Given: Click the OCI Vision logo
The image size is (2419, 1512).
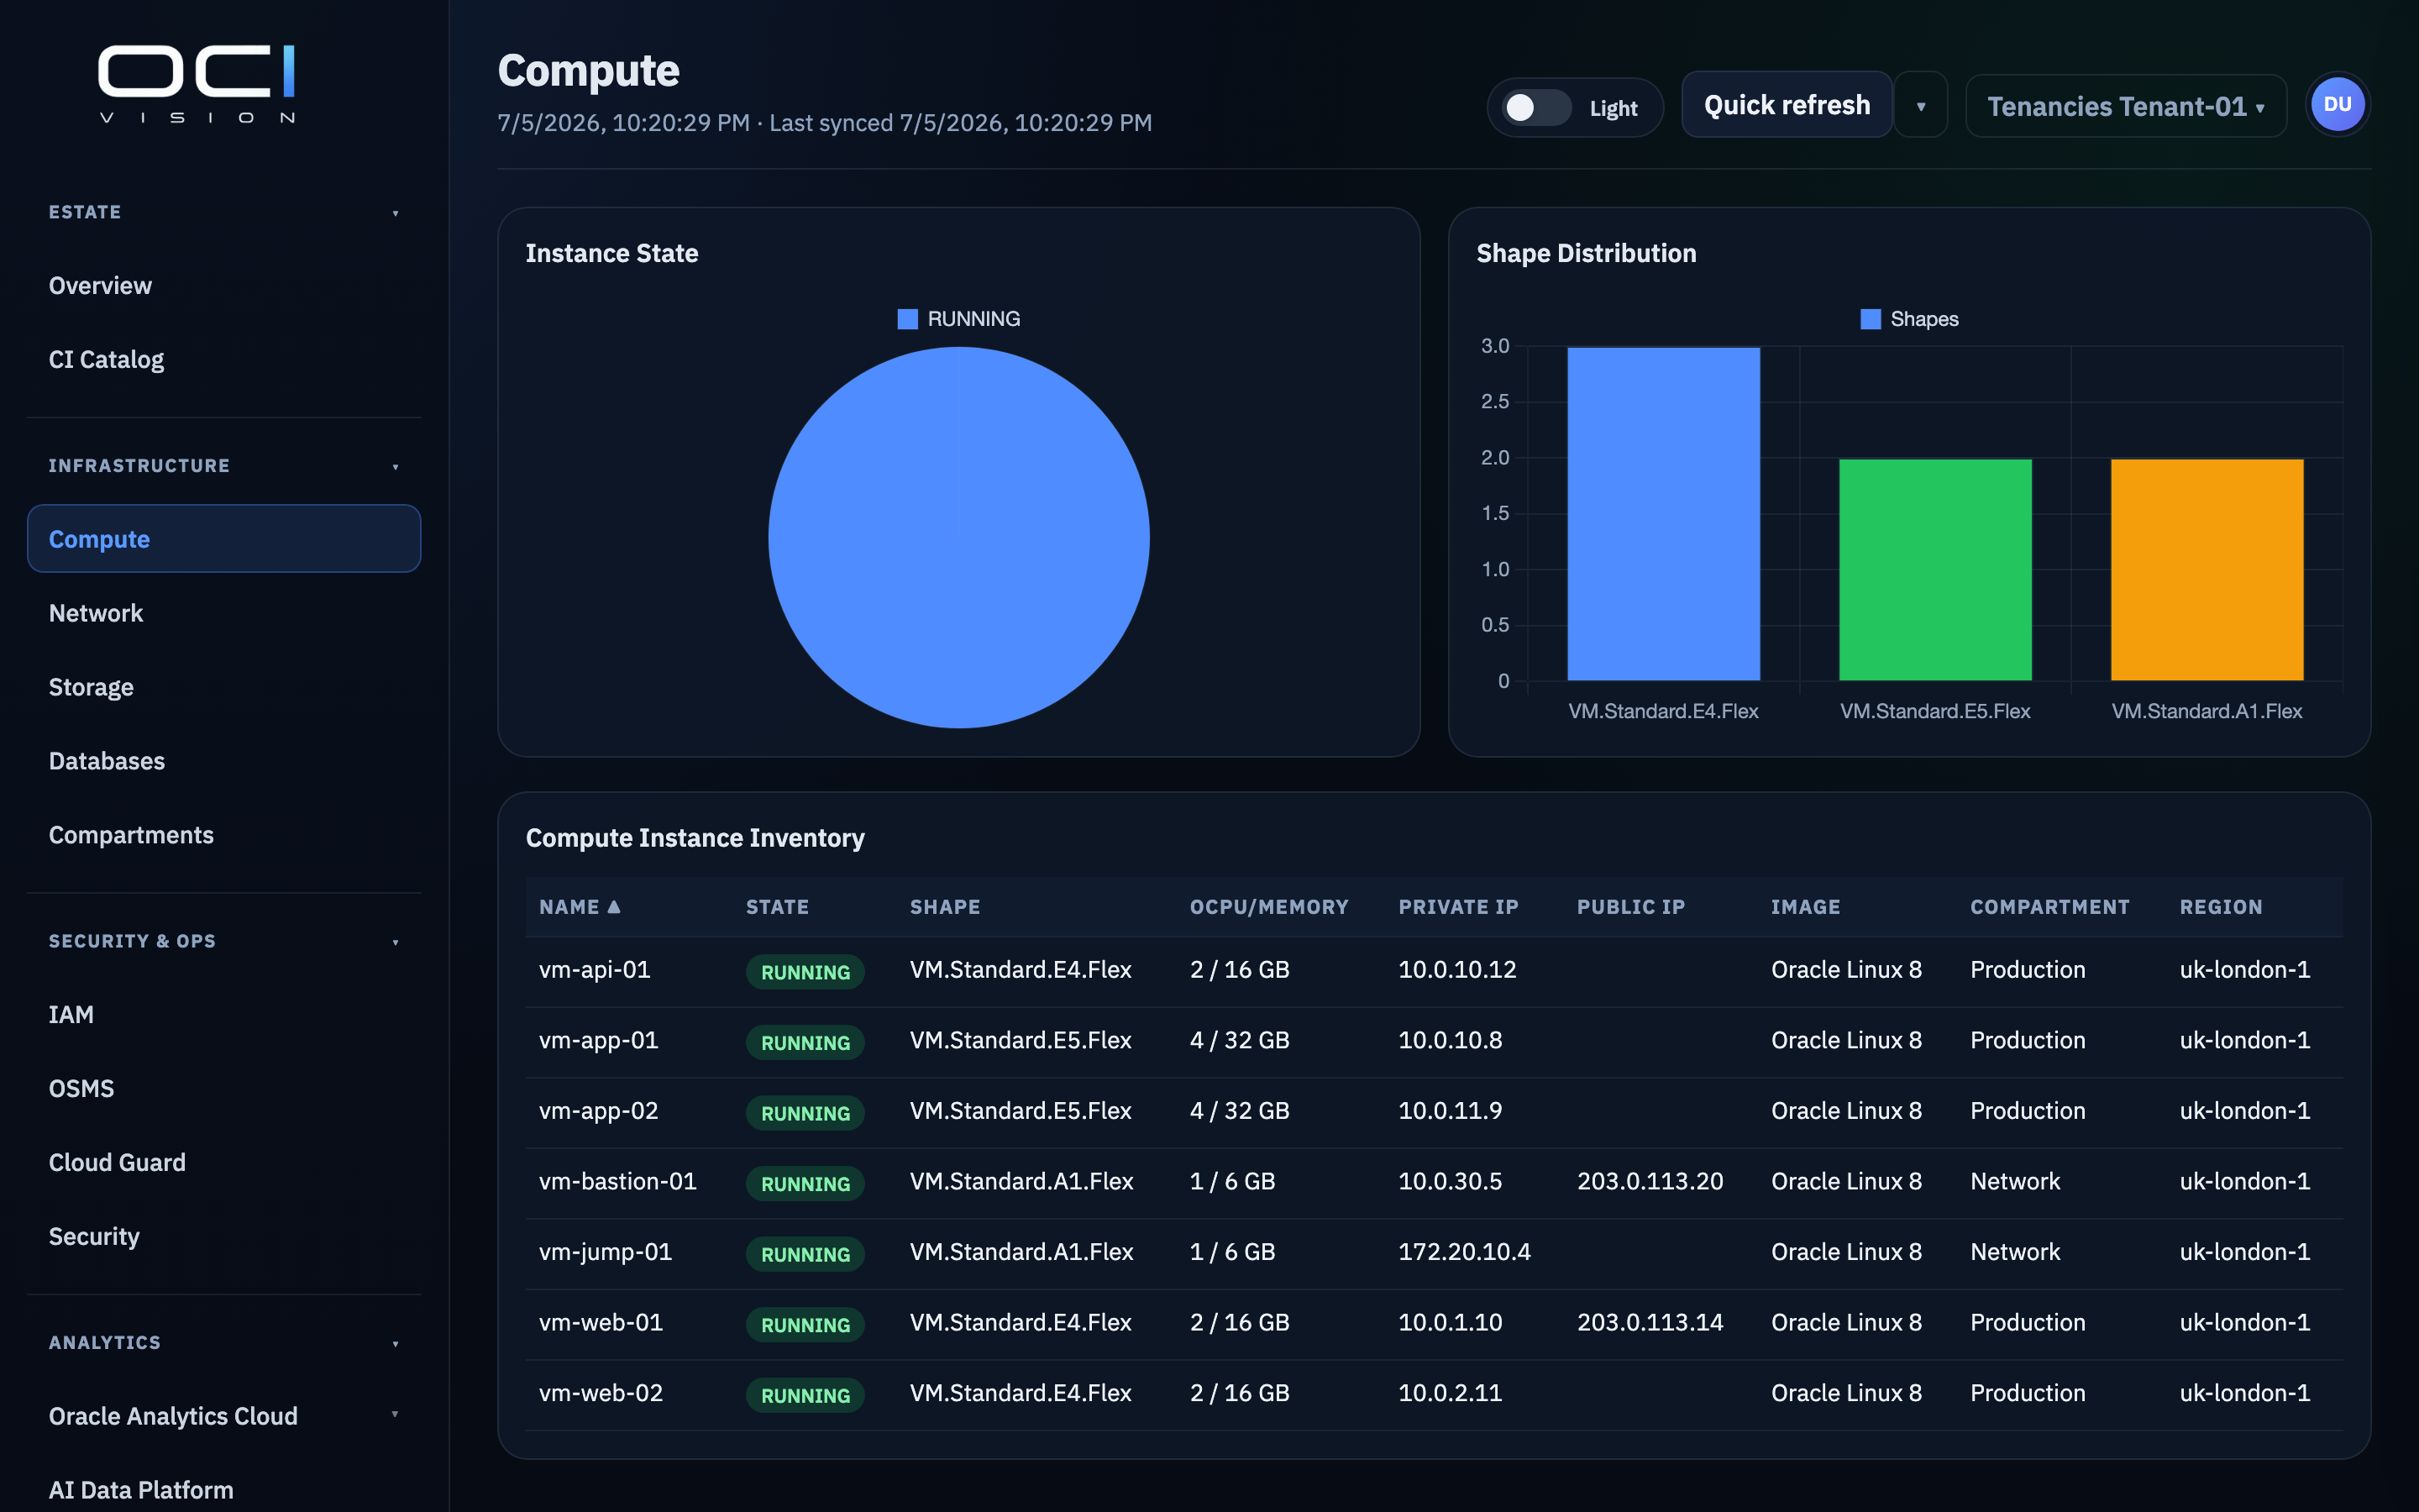Looking at the screenshot, I should tap(197, 84).
